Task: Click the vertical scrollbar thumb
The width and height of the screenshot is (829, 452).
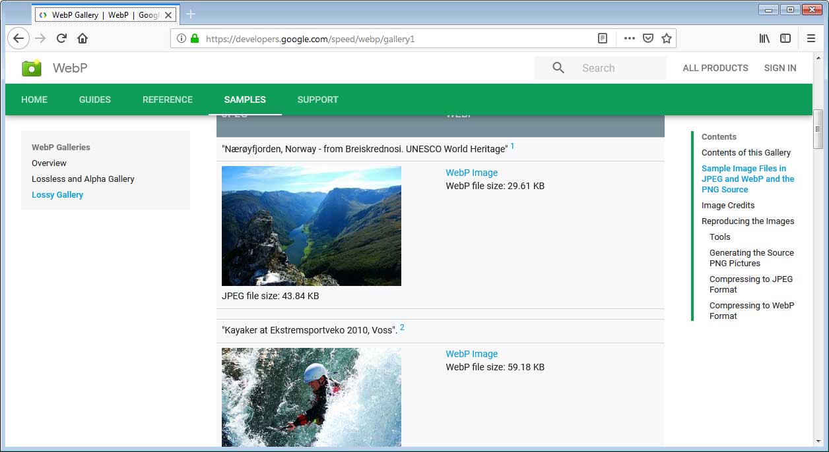Action: [818, 129]
